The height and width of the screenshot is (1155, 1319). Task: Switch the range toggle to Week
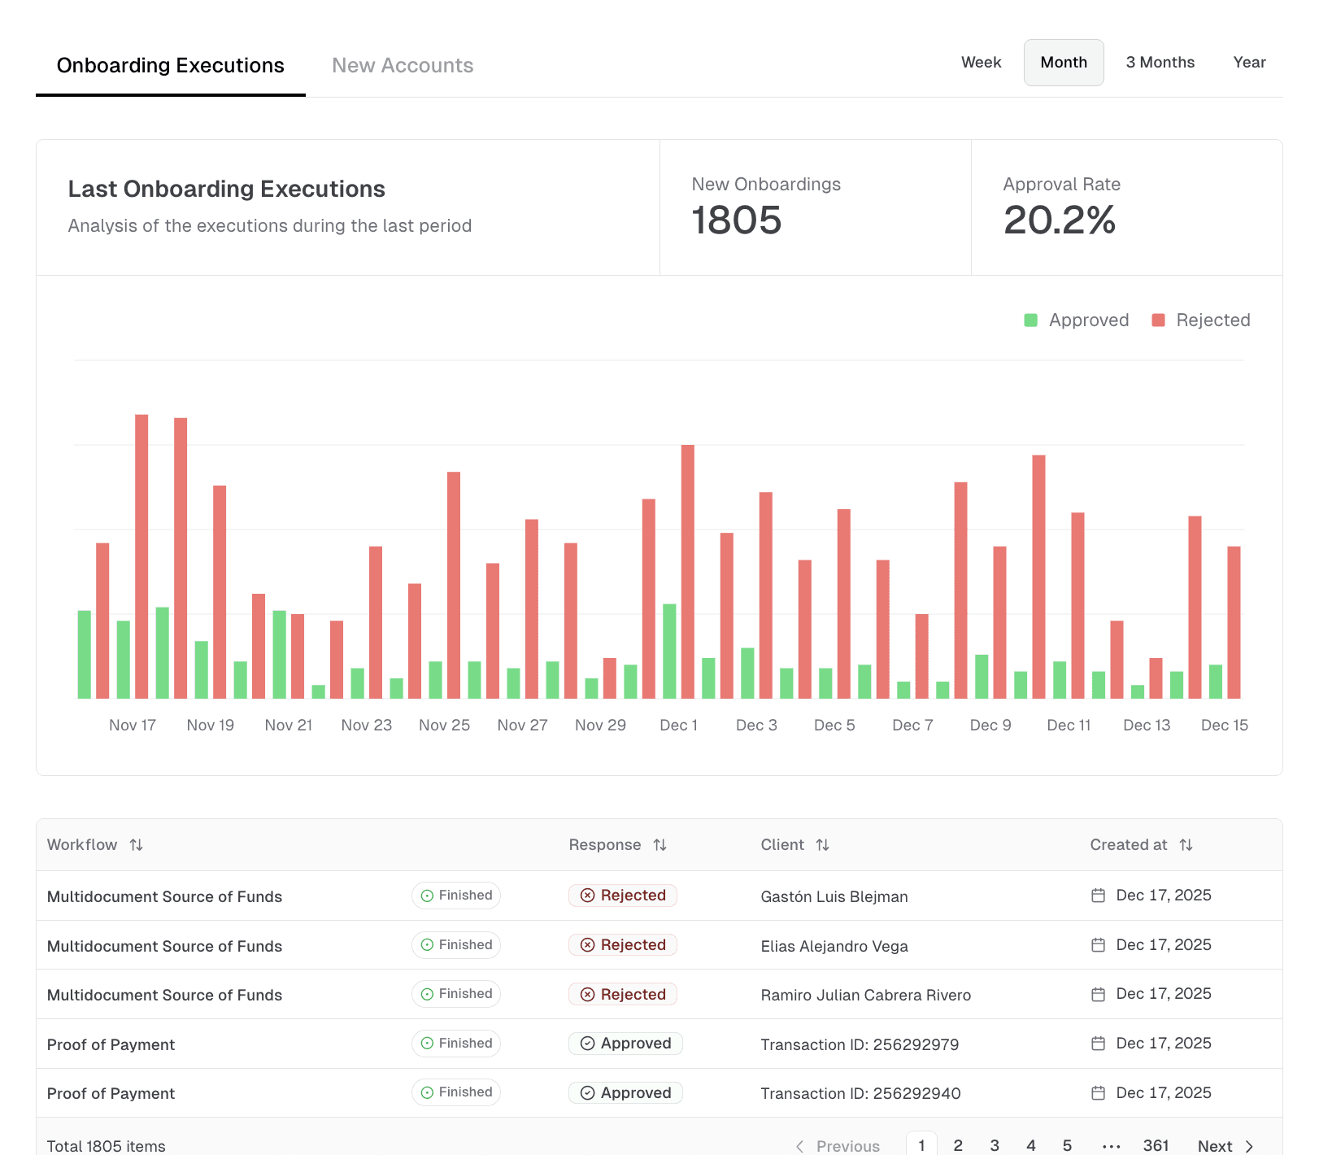981,62
